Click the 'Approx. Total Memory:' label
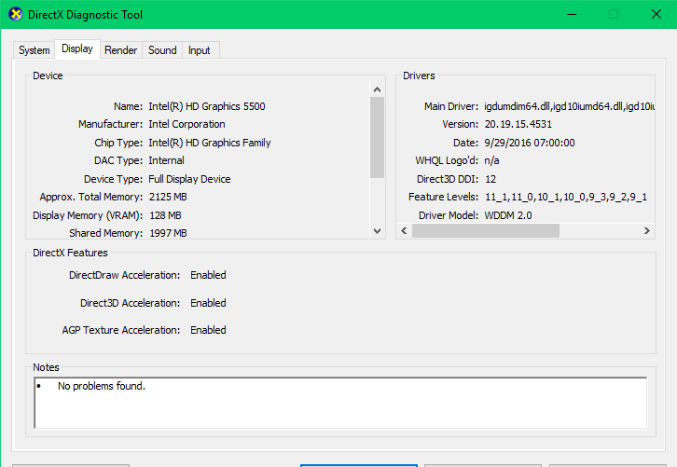This screenshot has width=677, height=467. click(x=91, y=197)
